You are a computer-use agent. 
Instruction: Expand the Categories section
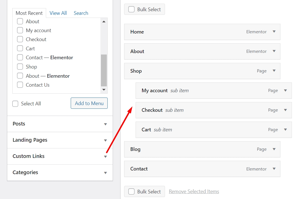[x=105, y=172]
